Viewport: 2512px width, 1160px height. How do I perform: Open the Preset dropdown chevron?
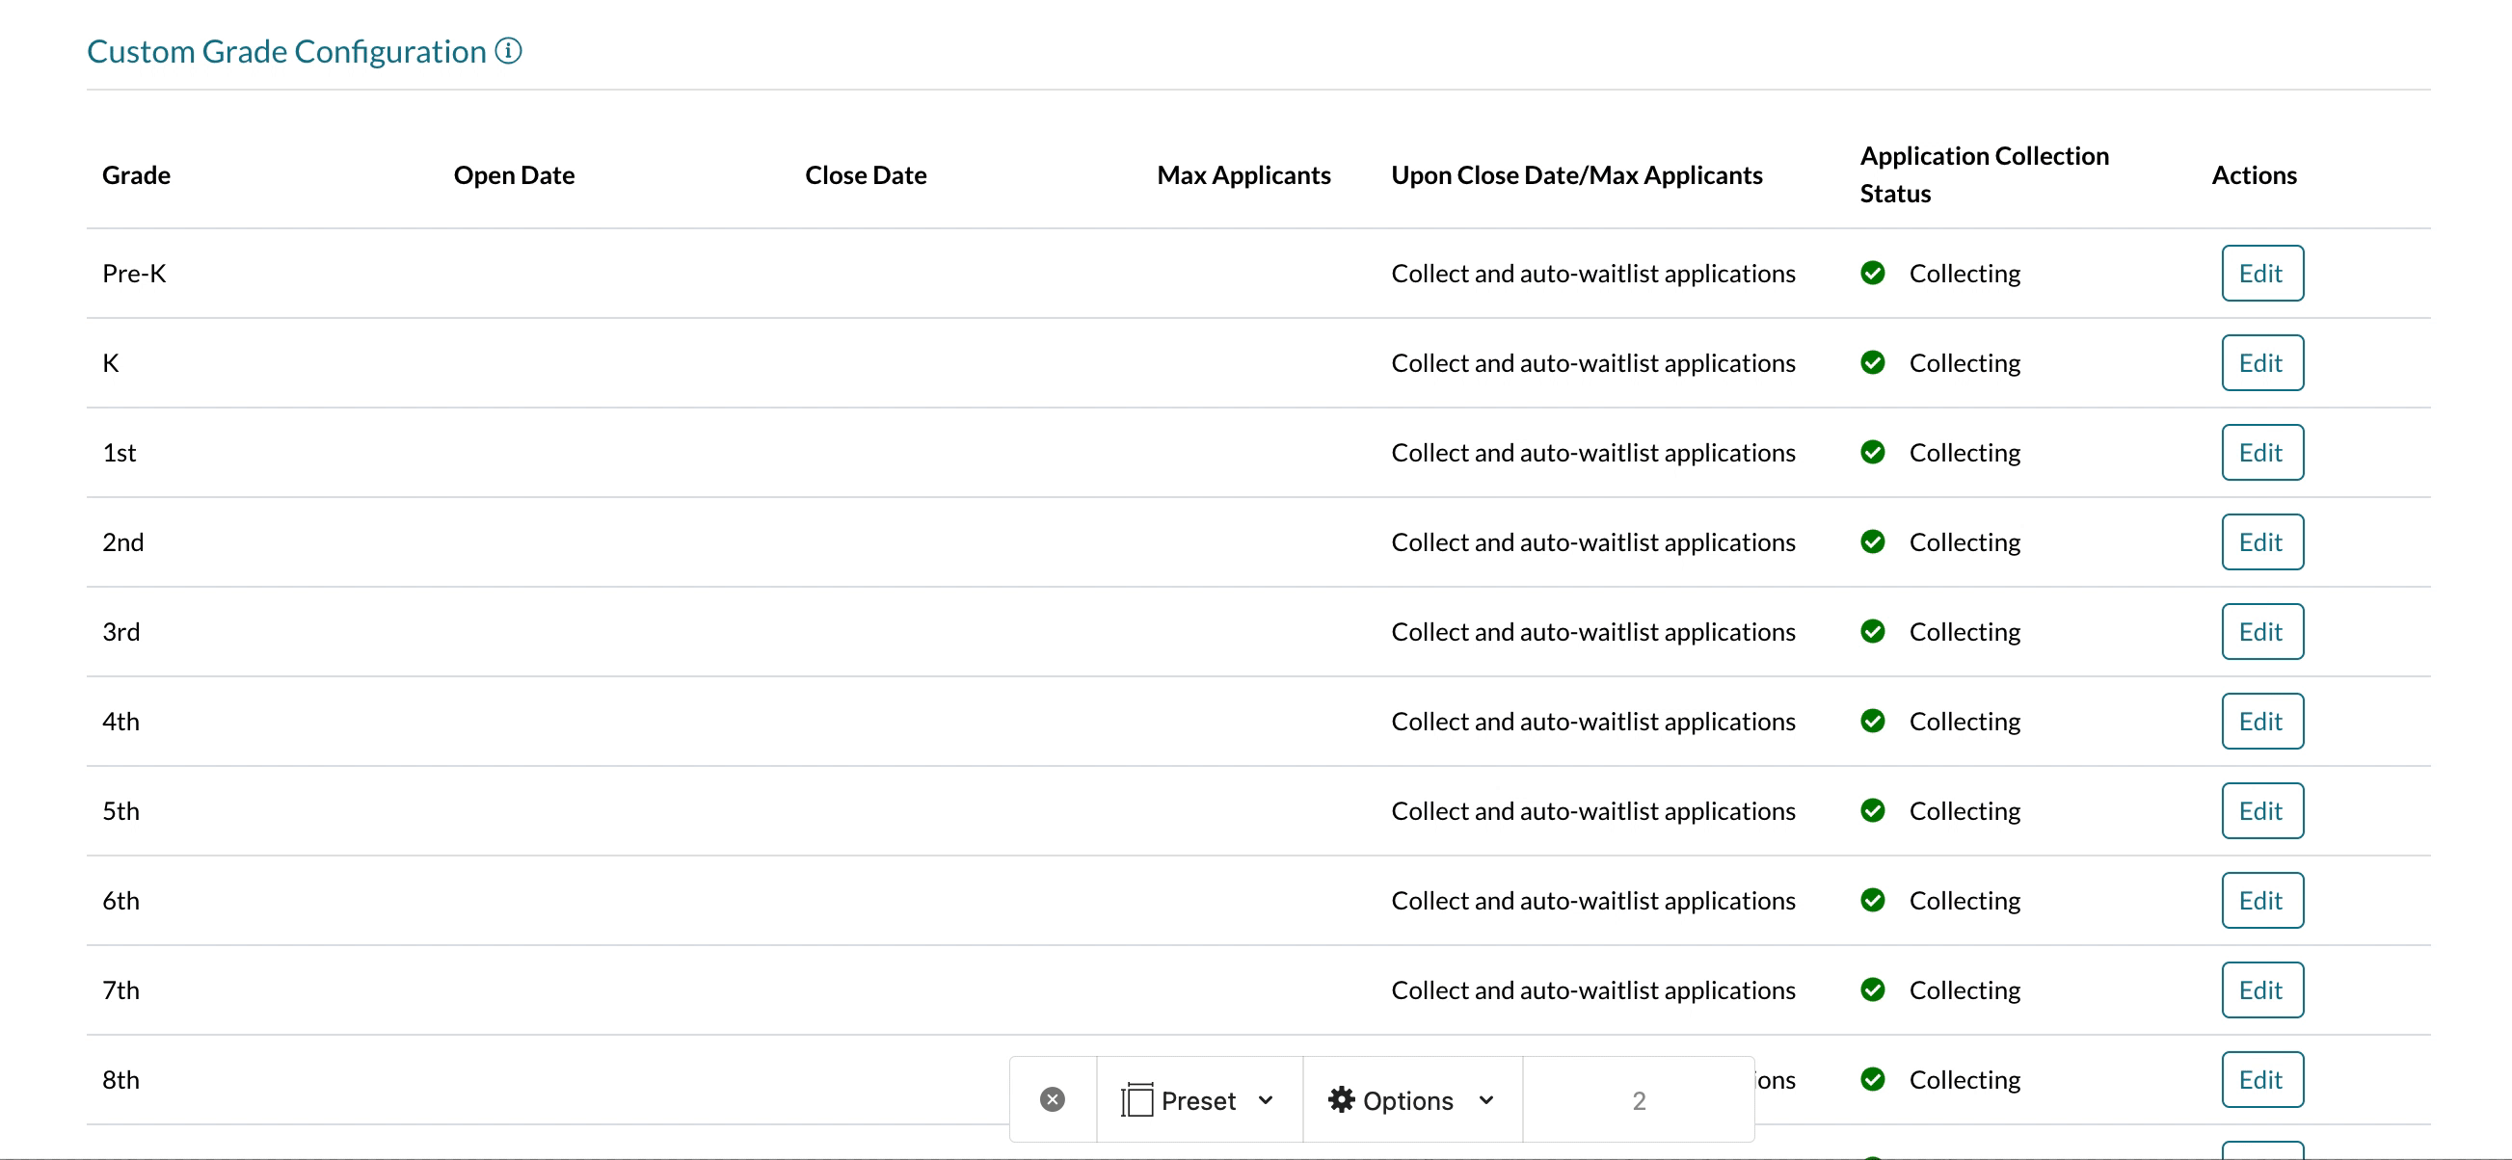[x=1266, y=1099]
